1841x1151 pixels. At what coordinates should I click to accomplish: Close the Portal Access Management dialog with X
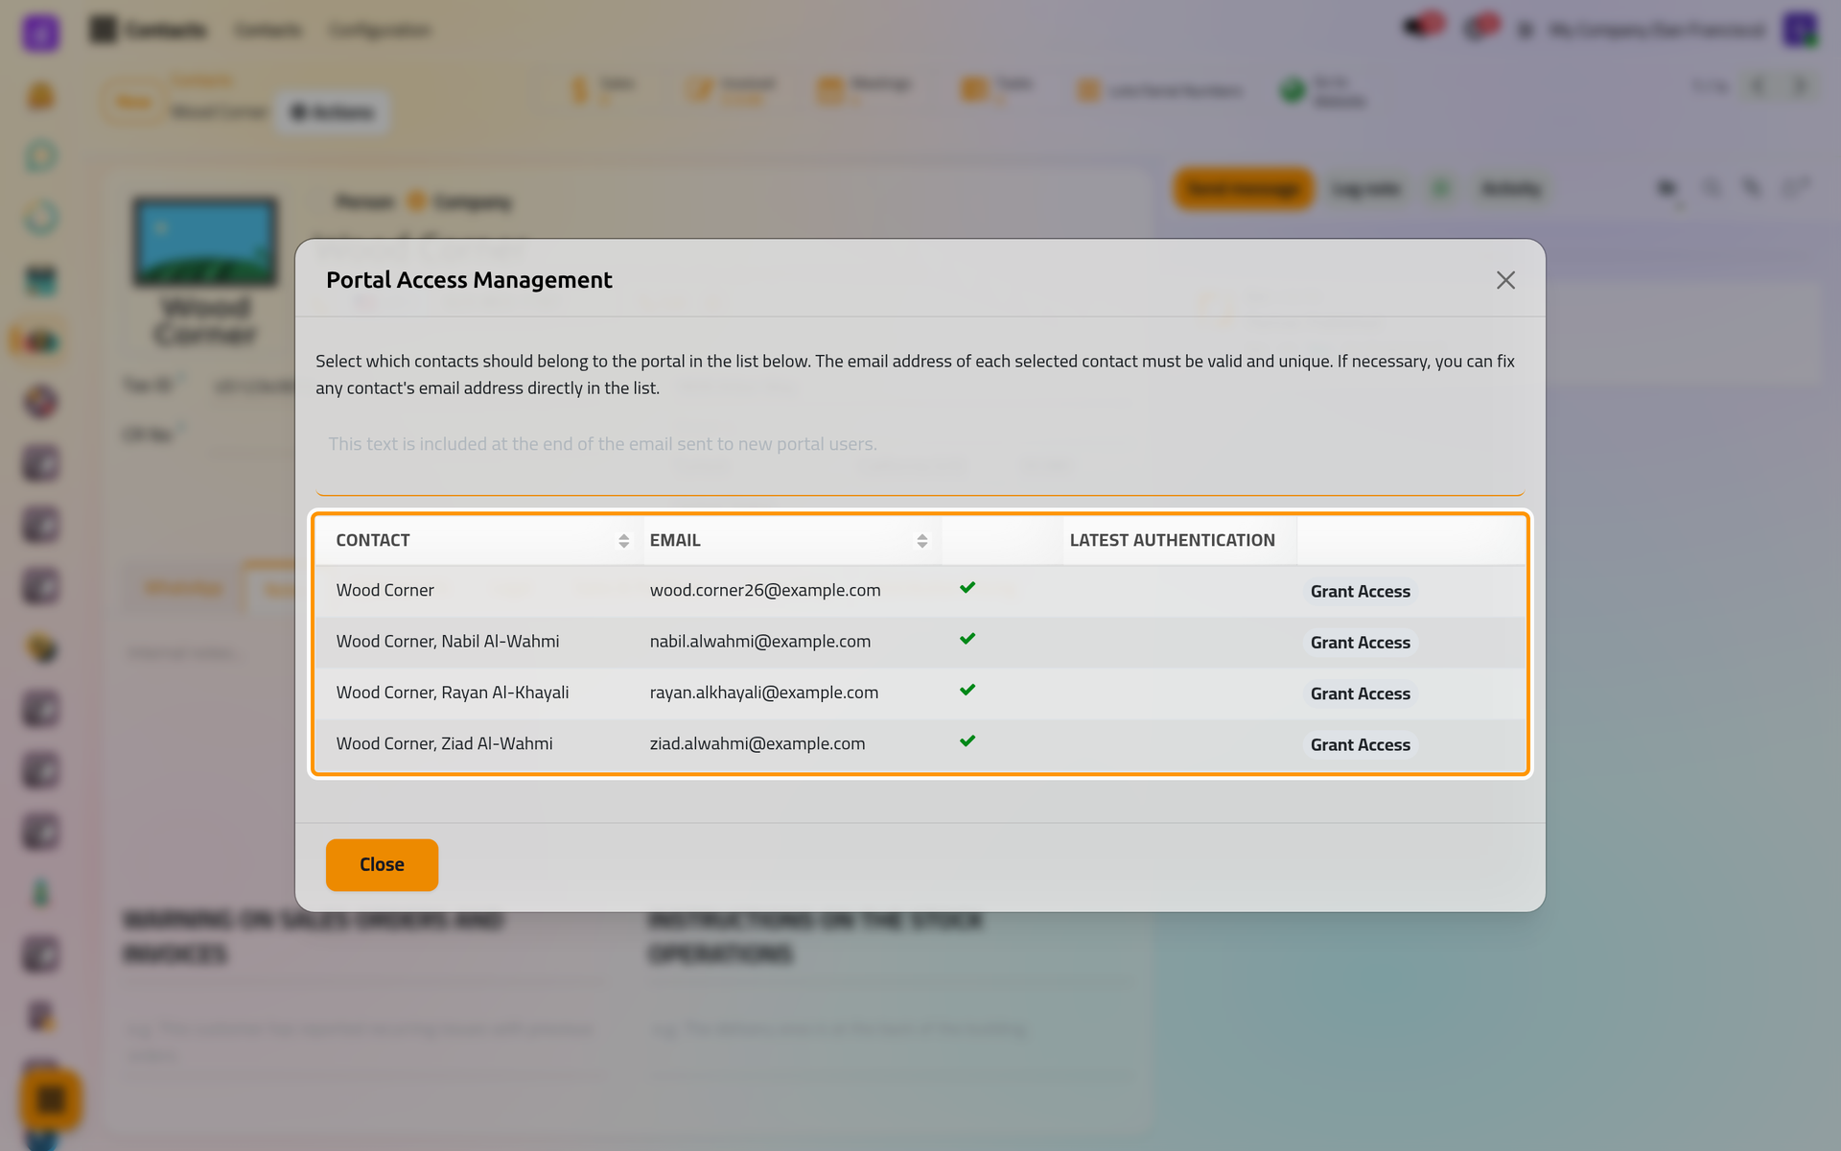click(x=1505, y=280)
